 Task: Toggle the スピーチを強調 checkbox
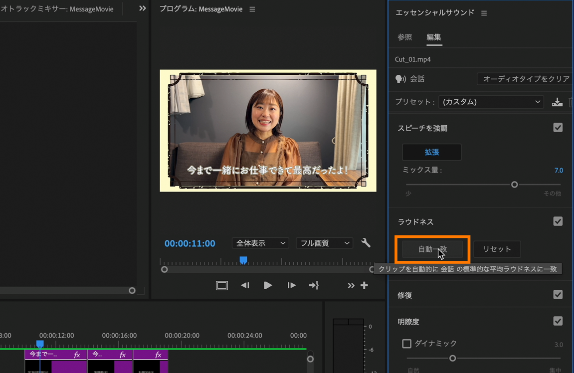558,127
